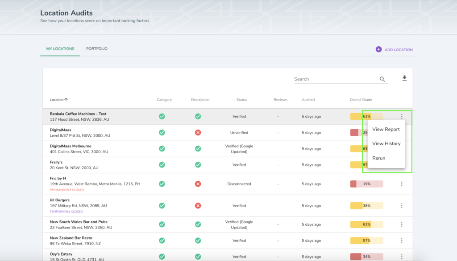Viewport: 457px width, 261px height.
Task: Click Osy's Eatery description check icon
Action: click(198, 257)
